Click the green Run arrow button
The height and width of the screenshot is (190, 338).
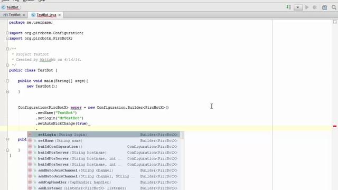point(307,7)
